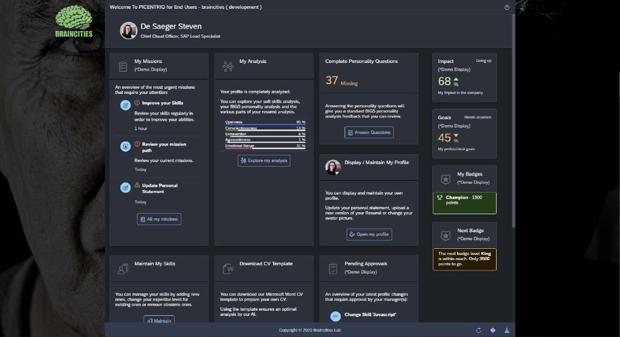Image resolution: width=620 pixels, height=337 pixels.
Task: Click the lab flask icon in footer
Action: [x=507, y=330]
